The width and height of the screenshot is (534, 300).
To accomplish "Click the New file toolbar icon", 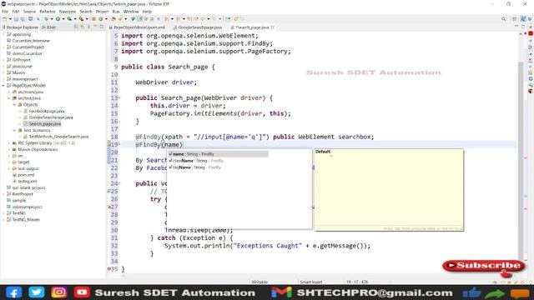I will [x=5, y=19].
